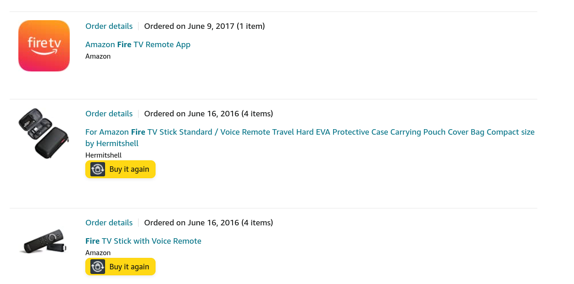Click the 'Ordered on June 9, 2017' date text
Image resolution: width=574 pixels, height=284 pixels.
[x=189, y=26]
